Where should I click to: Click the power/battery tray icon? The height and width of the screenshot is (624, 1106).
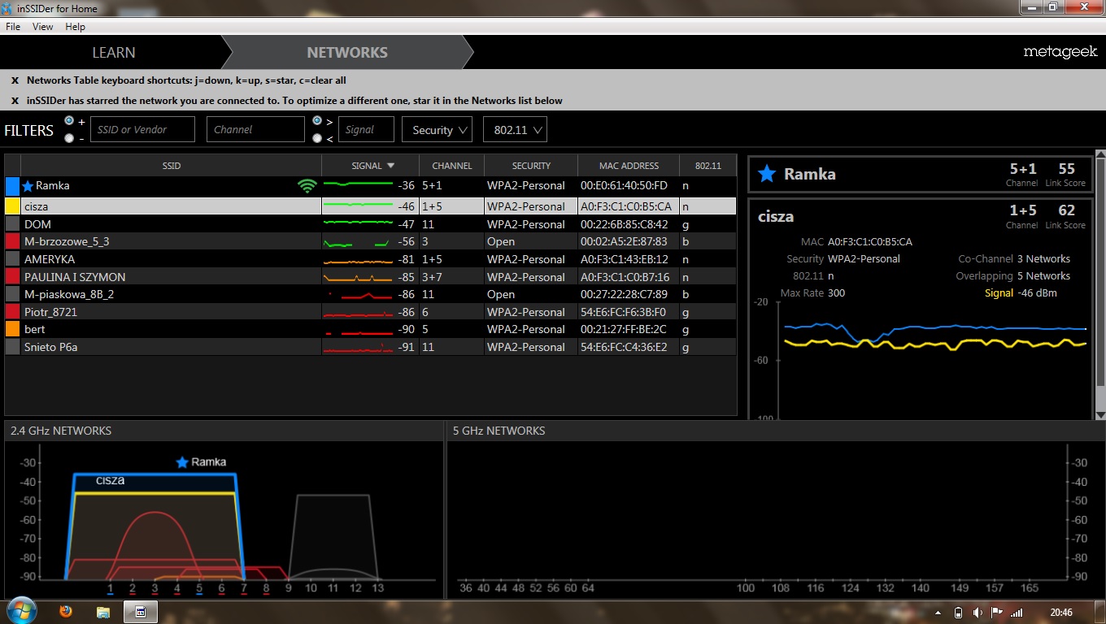(958, 612)
